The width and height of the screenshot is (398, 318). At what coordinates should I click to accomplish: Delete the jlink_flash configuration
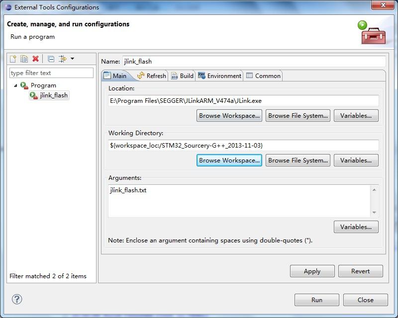coord(35,59)
